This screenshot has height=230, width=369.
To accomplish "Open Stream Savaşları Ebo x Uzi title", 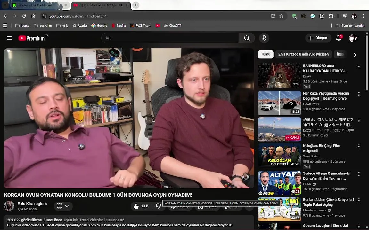I will (x=325, y=226).
